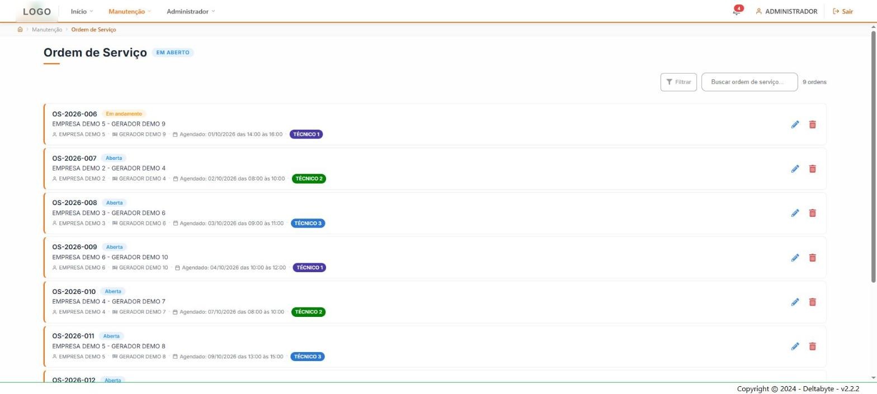Edit order OS-2026-006 with pencil icon
877x394 pixels.
click(x=795, y=124)
